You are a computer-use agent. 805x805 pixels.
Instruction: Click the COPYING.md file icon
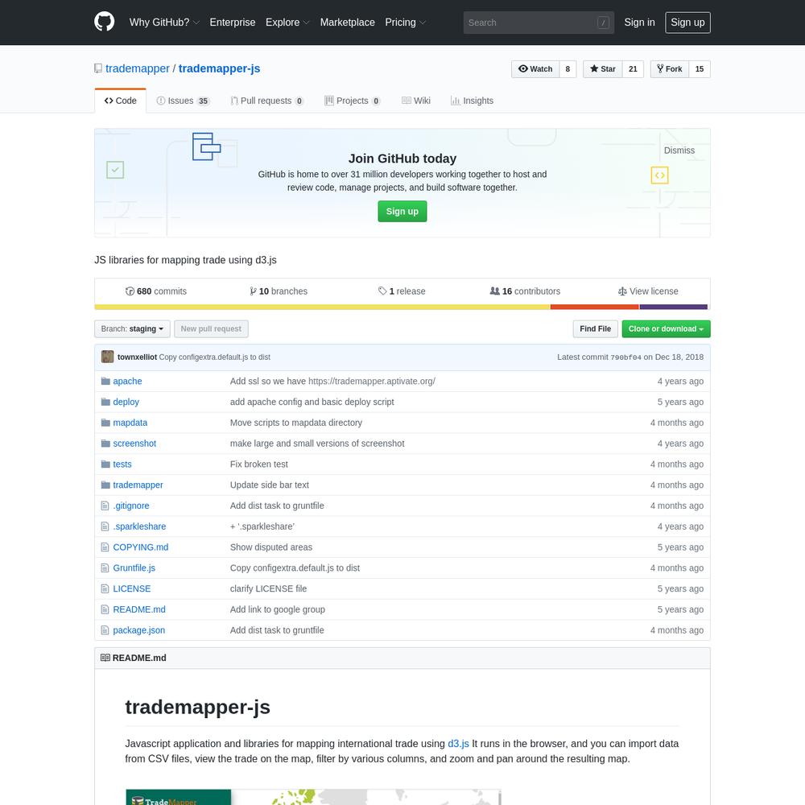point(105,547)
